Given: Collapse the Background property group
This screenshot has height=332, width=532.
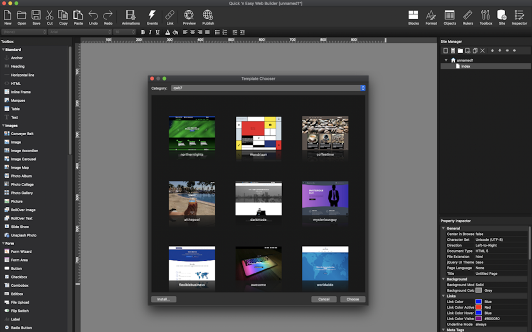Looking at the screenshot, I should pyautogui.click(x=443, y=279).
